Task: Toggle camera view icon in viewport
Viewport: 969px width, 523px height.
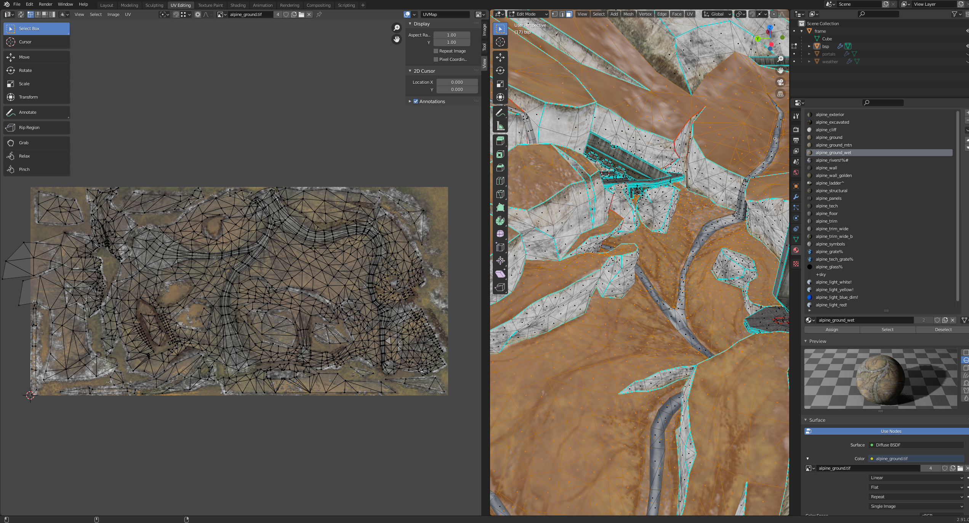Action: (780, 82)
